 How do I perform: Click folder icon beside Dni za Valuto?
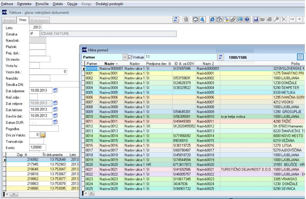(43, 134)
